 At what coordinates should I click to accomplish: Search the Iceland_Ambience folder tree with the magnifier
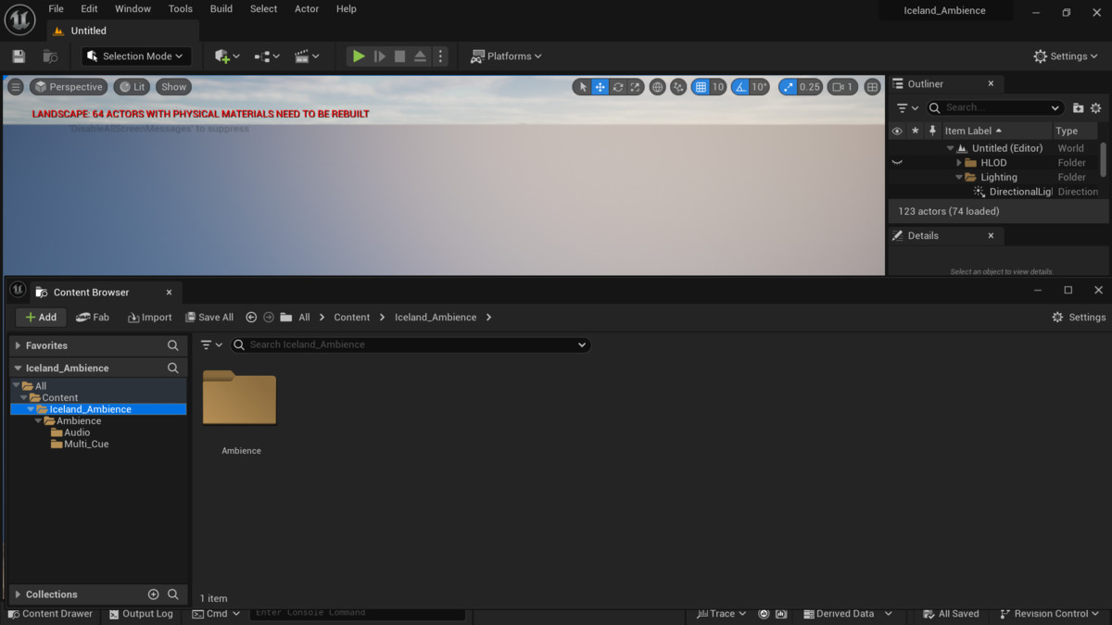coord(173,368)
